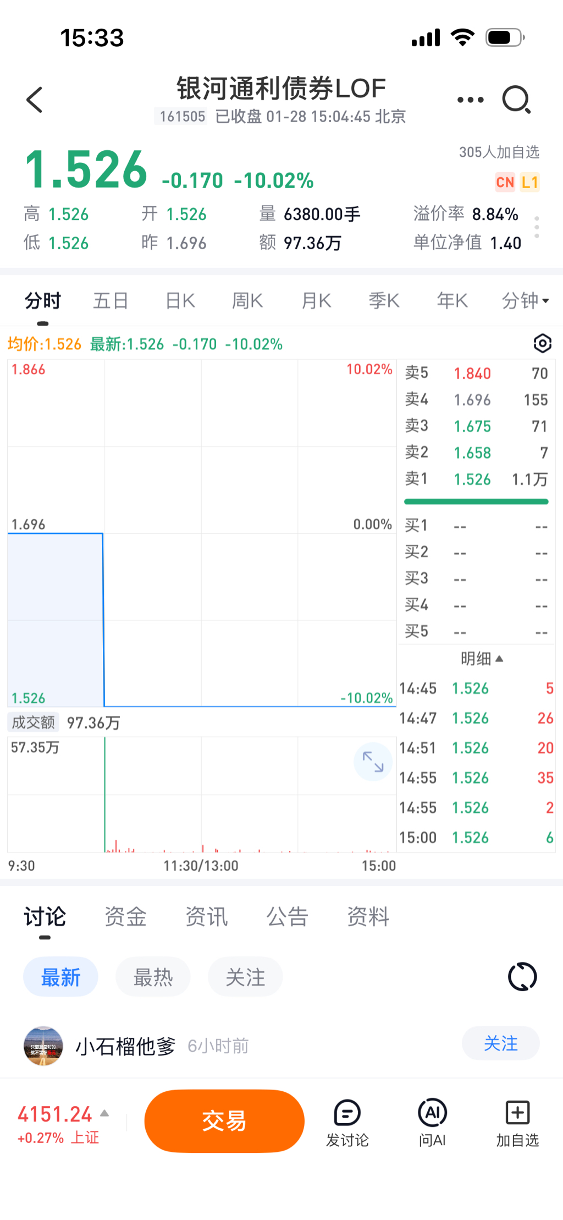563x1220 pixels.
Task: Switch to the 最热 filter chip
Action: (153, 977)
